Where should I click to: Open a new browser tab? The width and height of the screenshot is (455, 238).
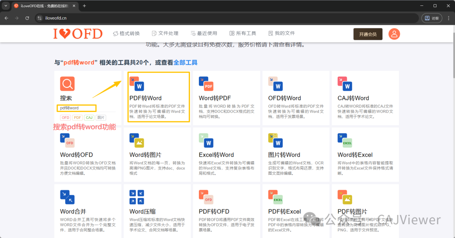(84, 6)
